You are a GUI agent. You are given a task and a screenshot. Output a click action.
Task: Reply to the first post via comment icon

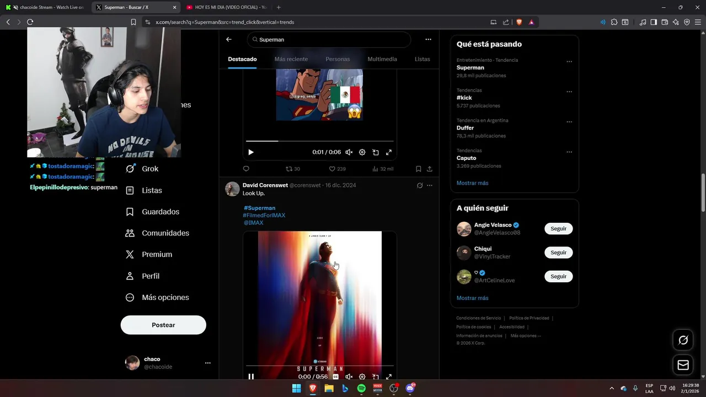[x=246, y=169]
